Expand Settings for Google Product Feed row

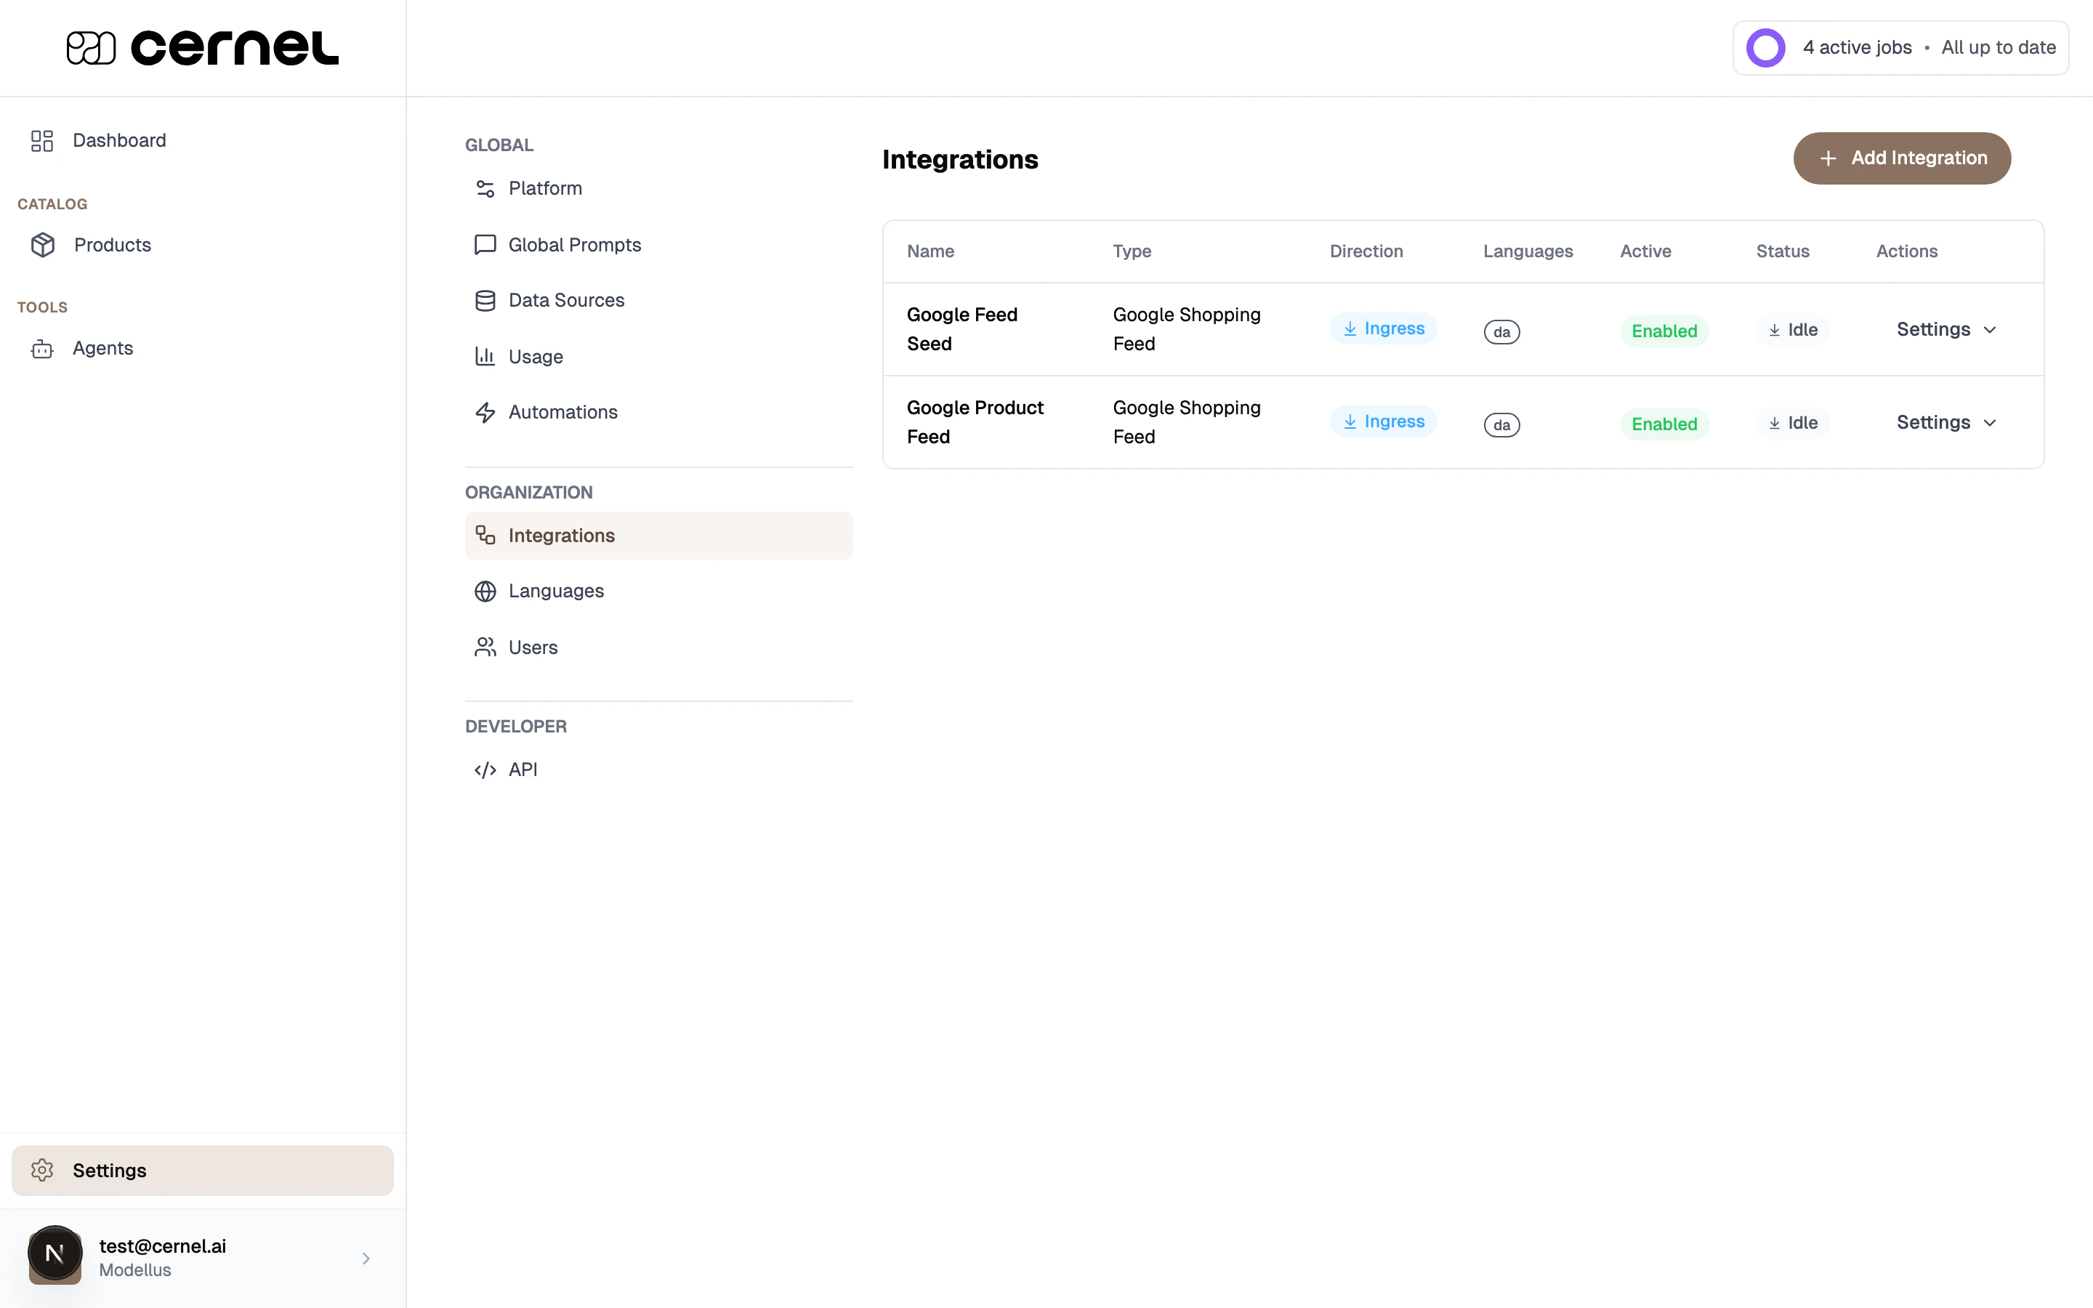point(1945,422)
